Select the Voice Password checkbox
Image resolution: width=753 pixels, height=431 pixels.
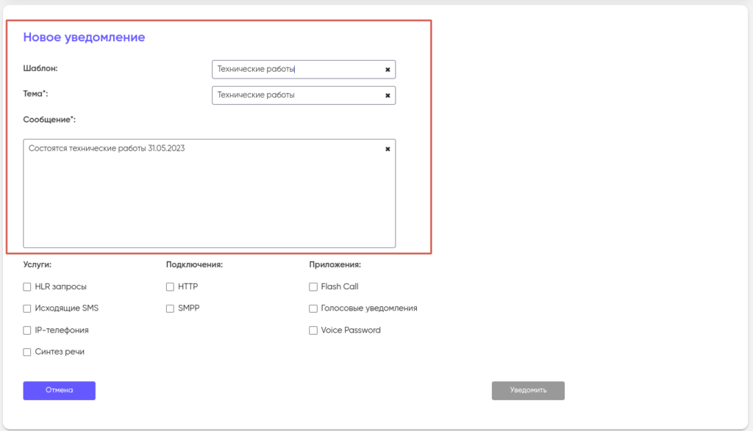313,330
